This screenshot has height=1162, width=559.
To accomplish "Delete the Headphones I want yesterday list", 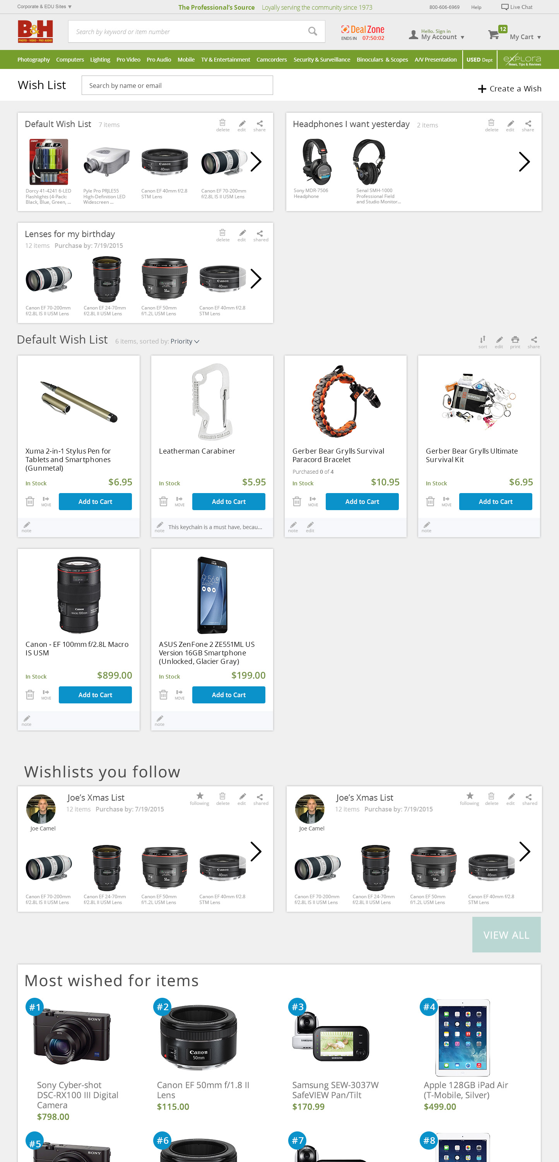I will click(491, 125).
